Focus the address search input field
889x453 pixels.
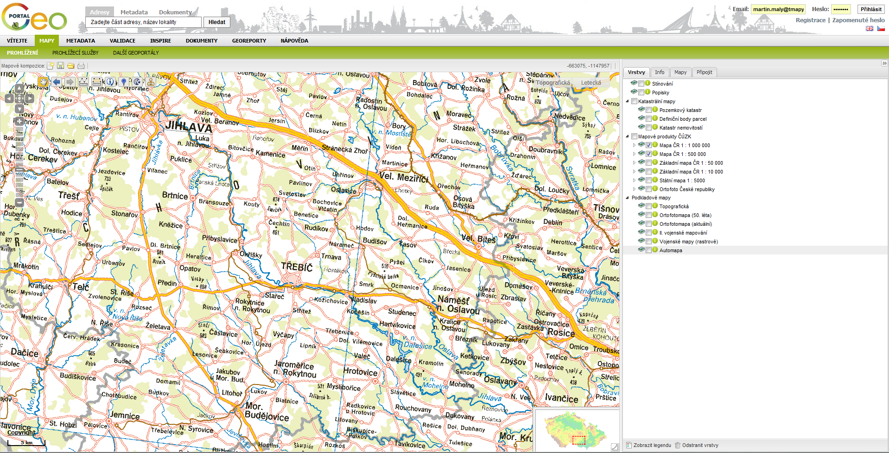pyautogui.click(x=144, y=22)
